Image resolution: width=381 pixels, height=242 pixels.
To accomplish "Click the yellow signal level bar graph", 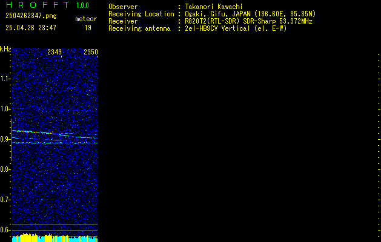I will click(x=55, y=237).
